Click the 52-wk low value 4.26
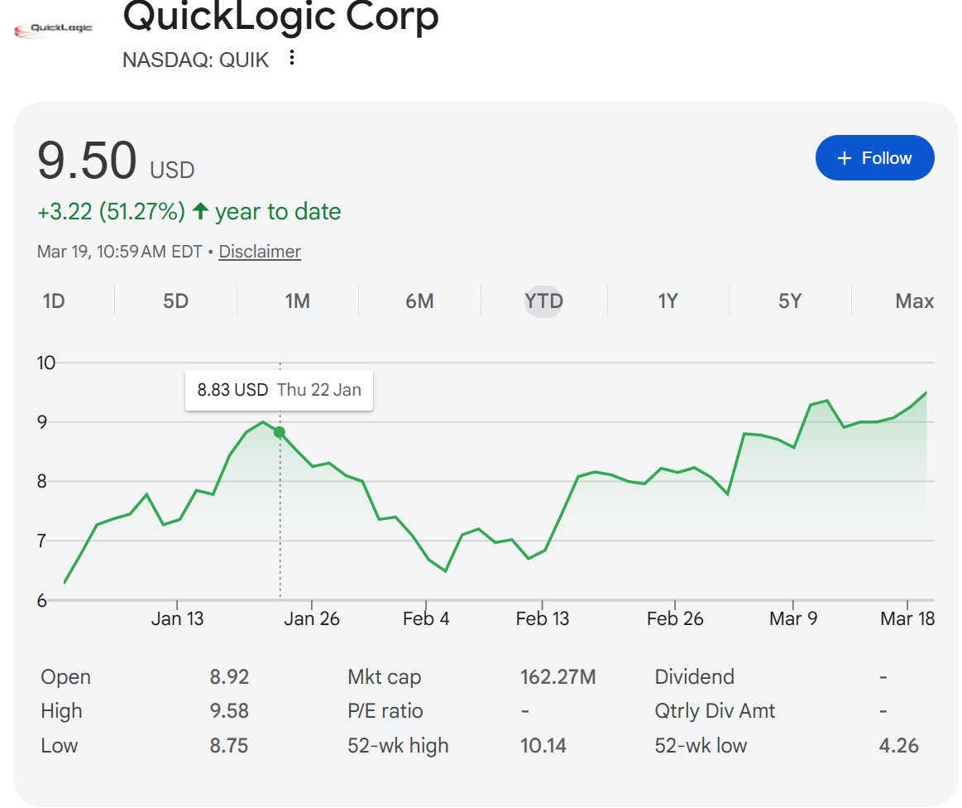Screen dimensions: 962x808 899,745
